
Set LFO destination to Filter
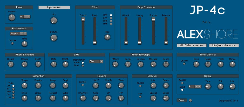coord(83,65)
